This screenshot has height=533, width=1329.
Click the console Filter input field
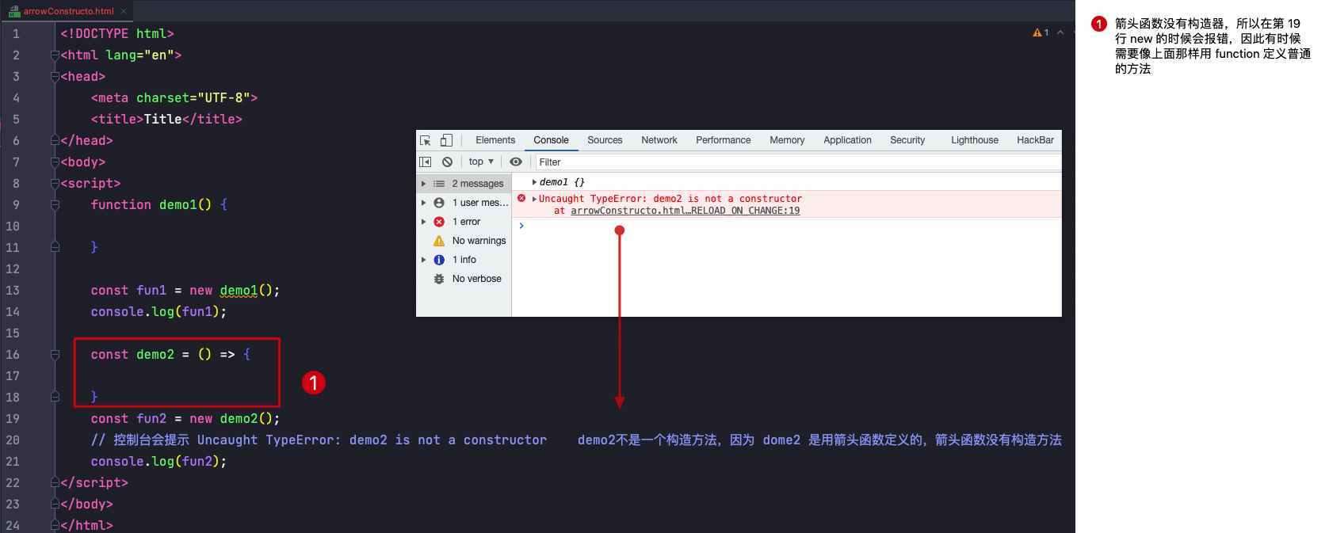pos(792,162)
